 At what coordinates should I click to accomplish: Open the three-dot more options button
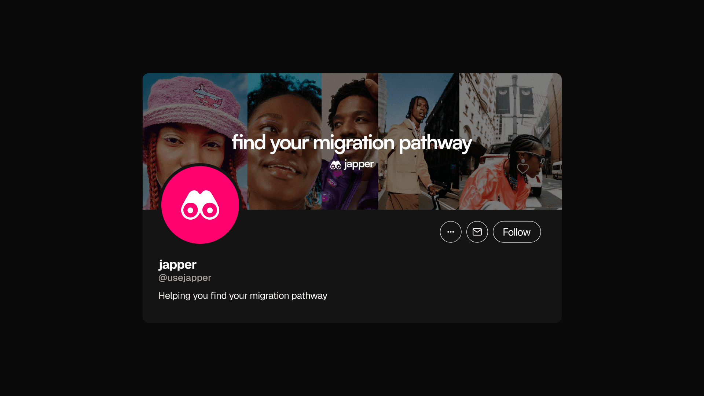click(451, 232)
